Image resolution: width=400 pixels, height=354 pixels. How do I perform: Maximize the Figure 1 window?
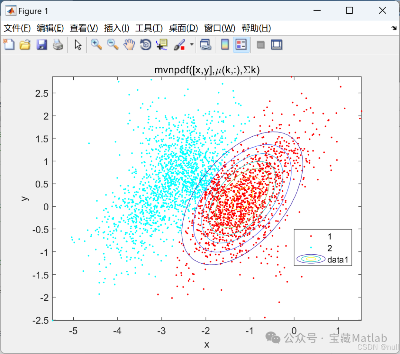point(349,10)
